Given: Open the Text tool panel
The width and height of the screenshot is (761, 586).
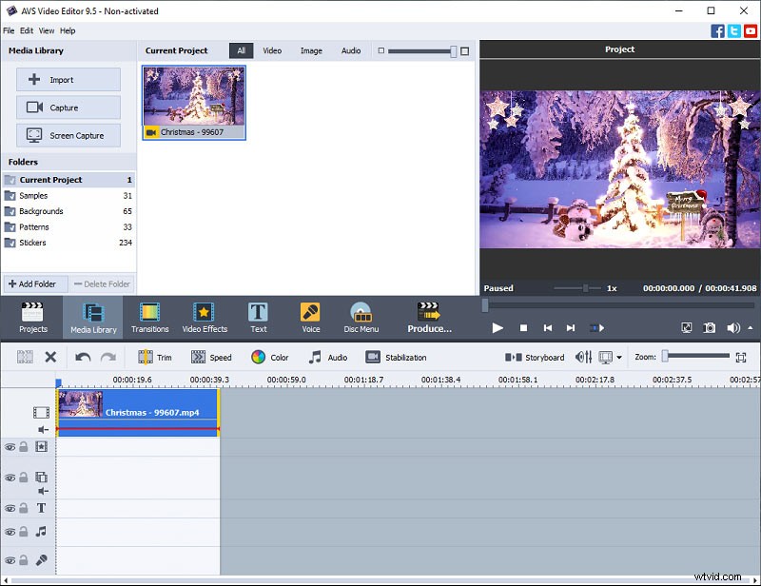Looking at the screenshot, I should 258,318.
